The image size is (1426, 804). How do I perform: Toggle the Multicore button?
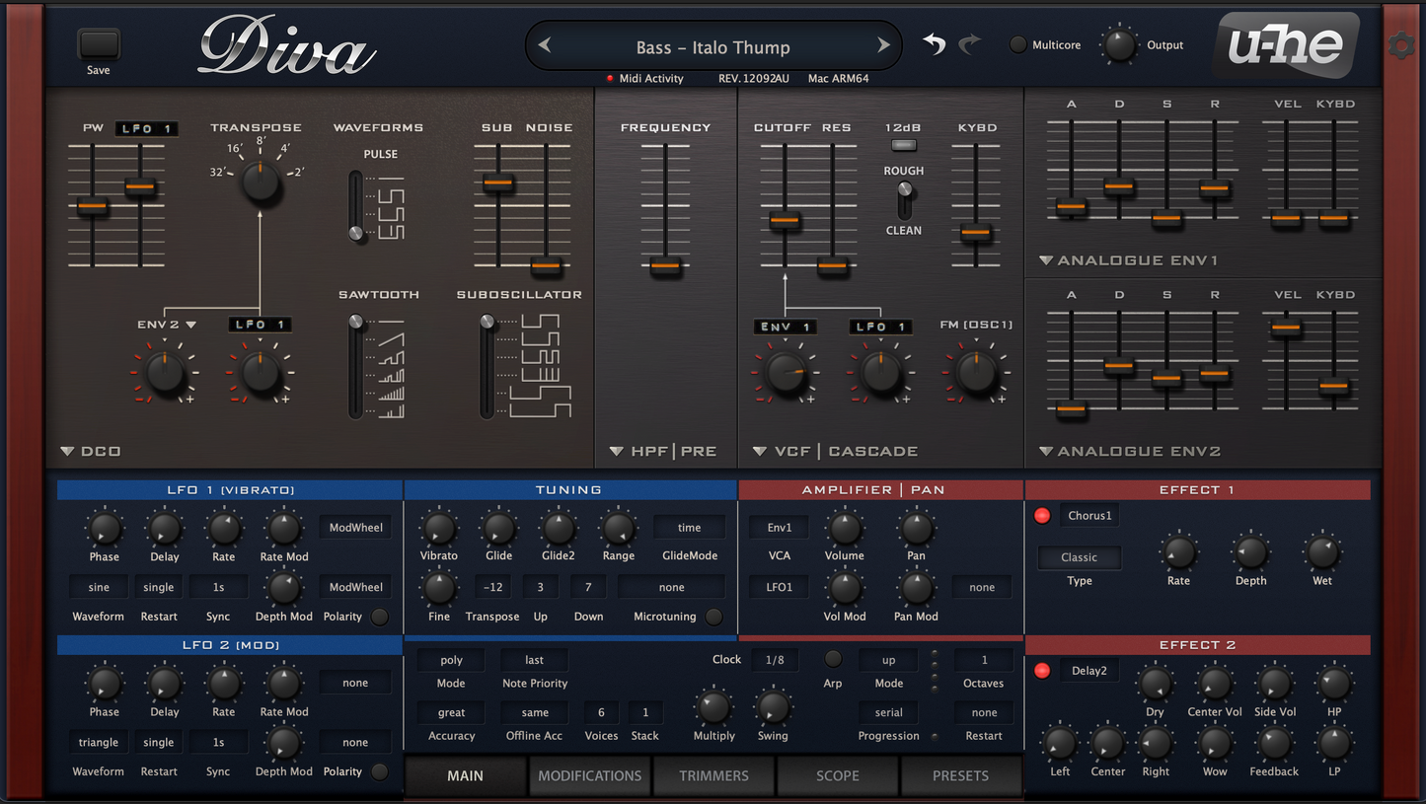(x=1018, y=45)
